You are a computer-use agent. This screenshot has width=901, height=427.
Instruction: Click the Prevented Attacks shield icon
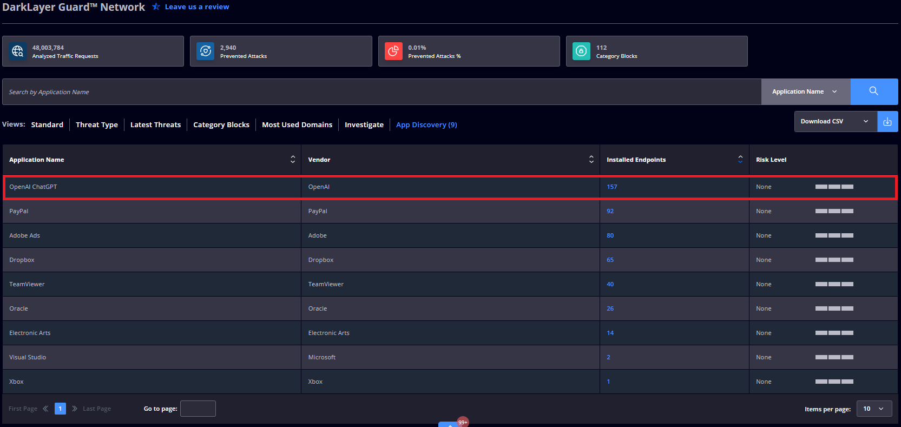[x=206, y=51]
